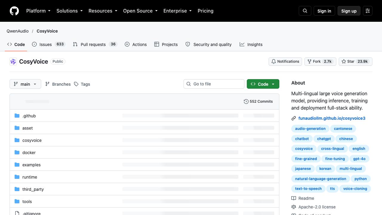The width and height of the screenshot is (382, 215).
Task: Expand the Enterprise menu
Action: (177, 11)
